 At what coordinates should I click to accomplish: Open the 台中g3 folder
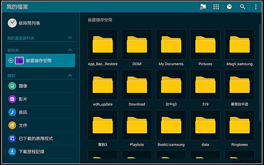171,85
